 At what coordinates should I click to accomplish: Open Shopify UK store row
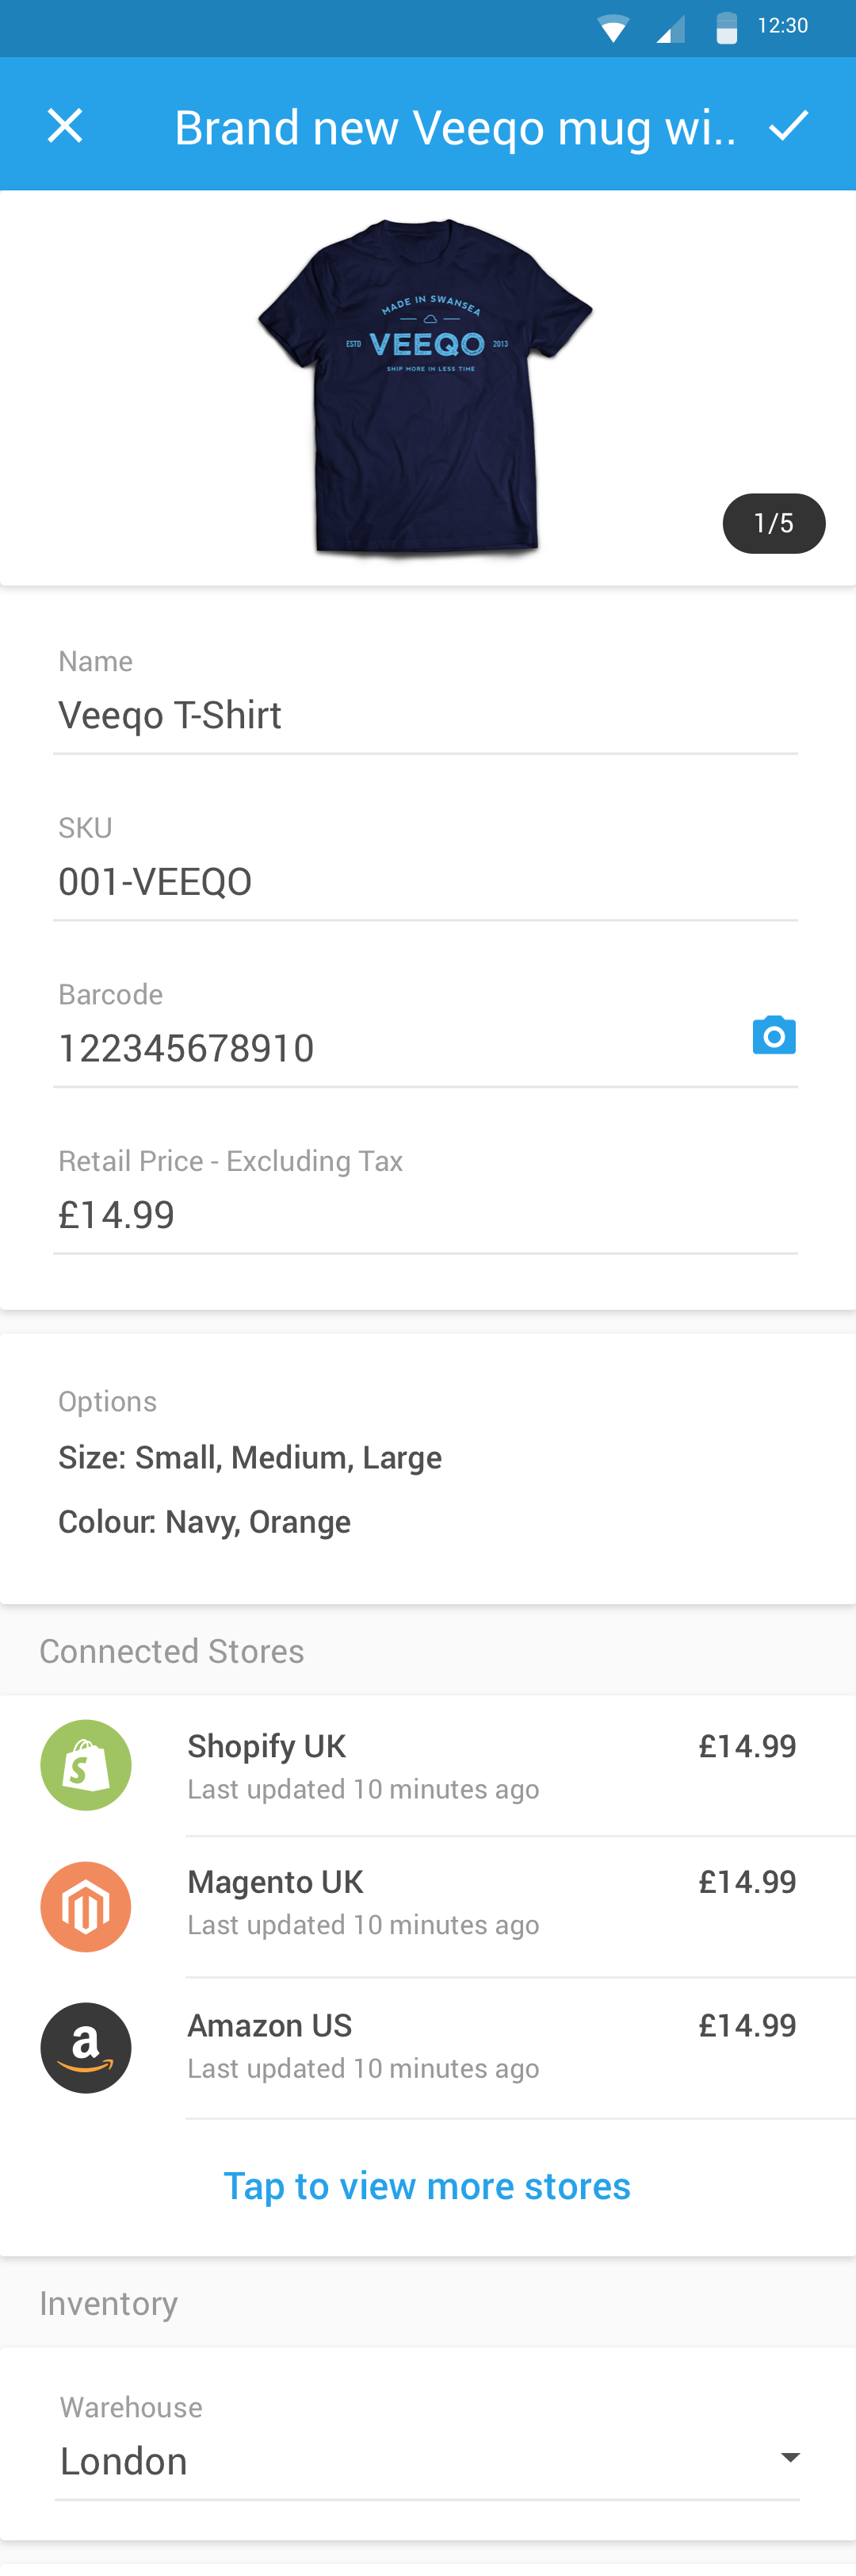click(x=427, y=1765)
